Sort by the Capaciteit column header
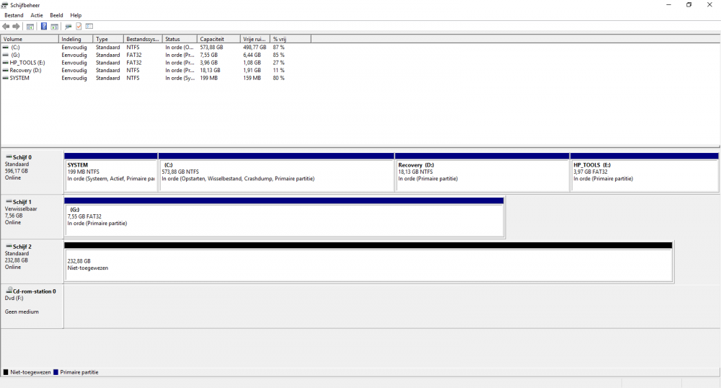Viewport: 721px width, 388px height. pos(219,39)
